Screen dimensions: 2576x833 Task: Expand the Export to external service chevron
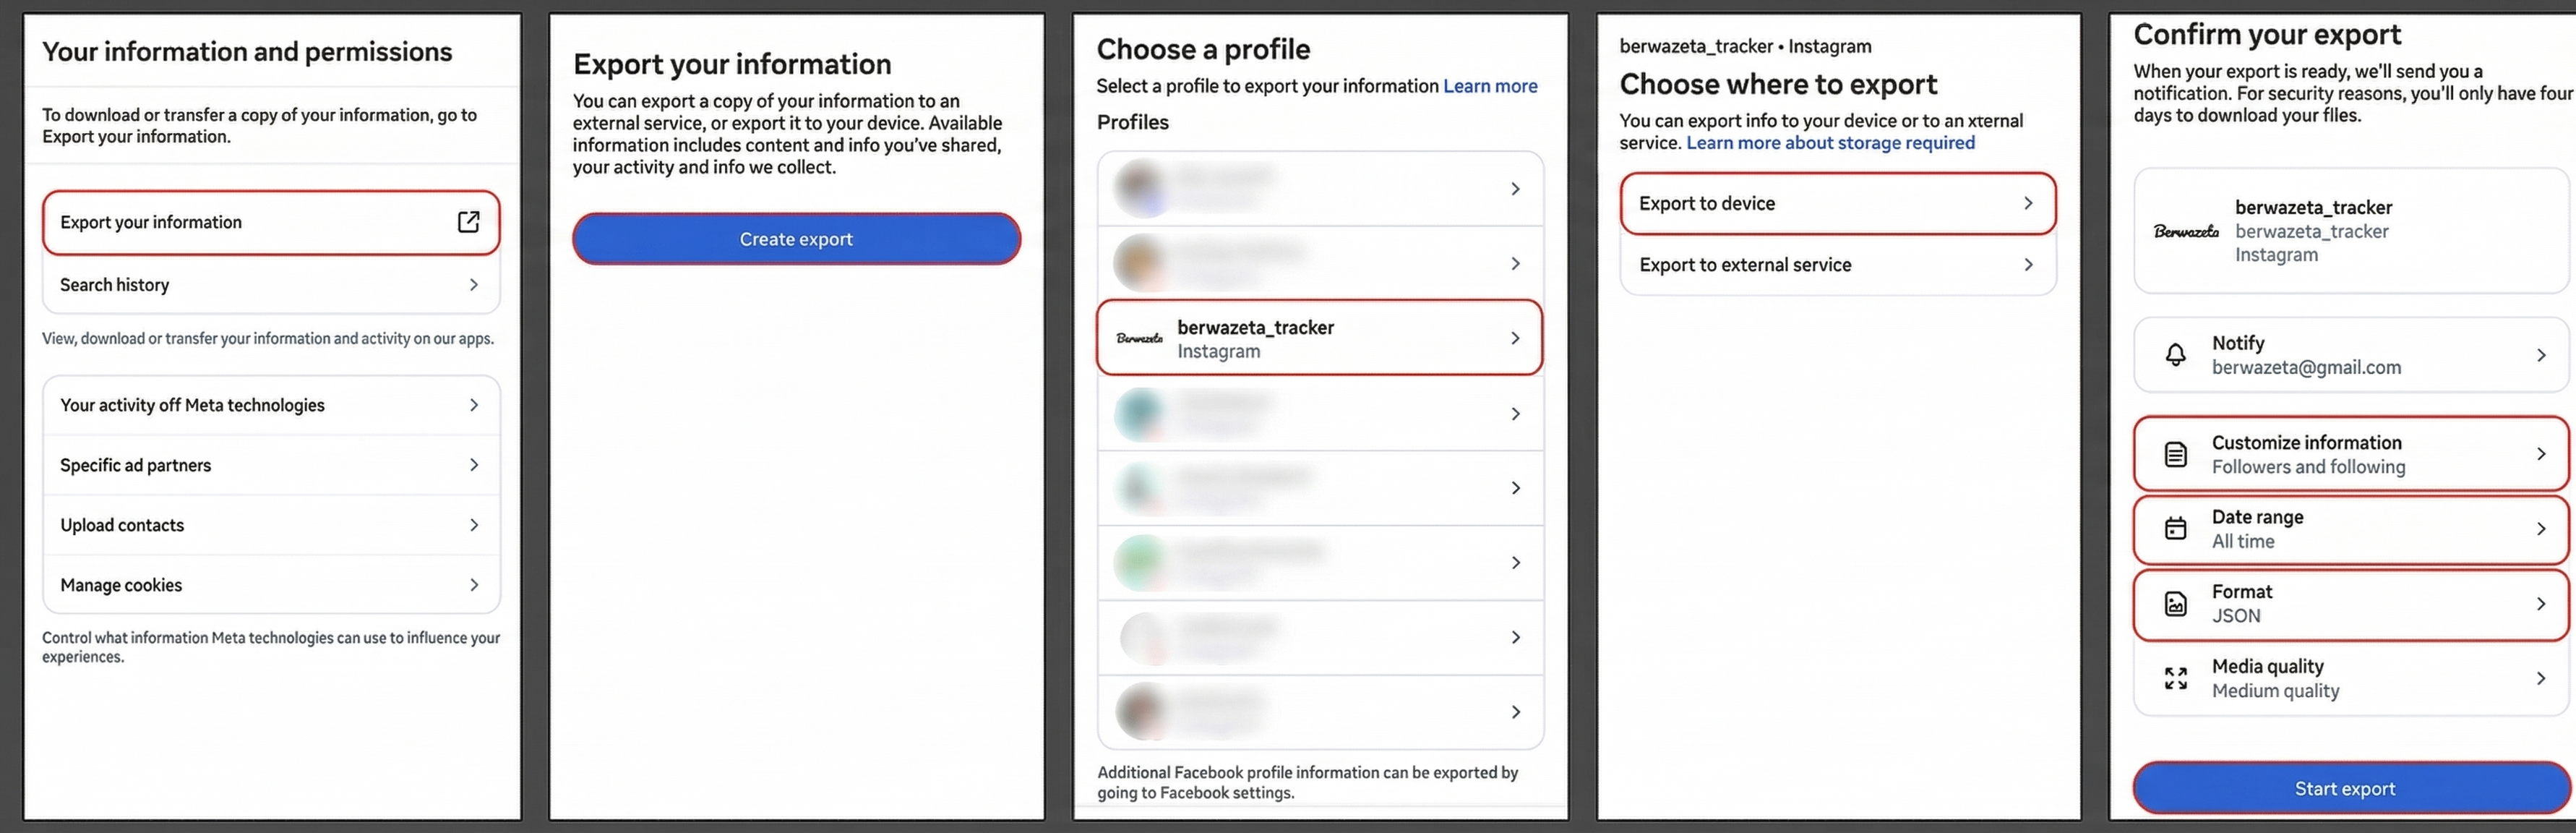click(x=2028, y=264)
